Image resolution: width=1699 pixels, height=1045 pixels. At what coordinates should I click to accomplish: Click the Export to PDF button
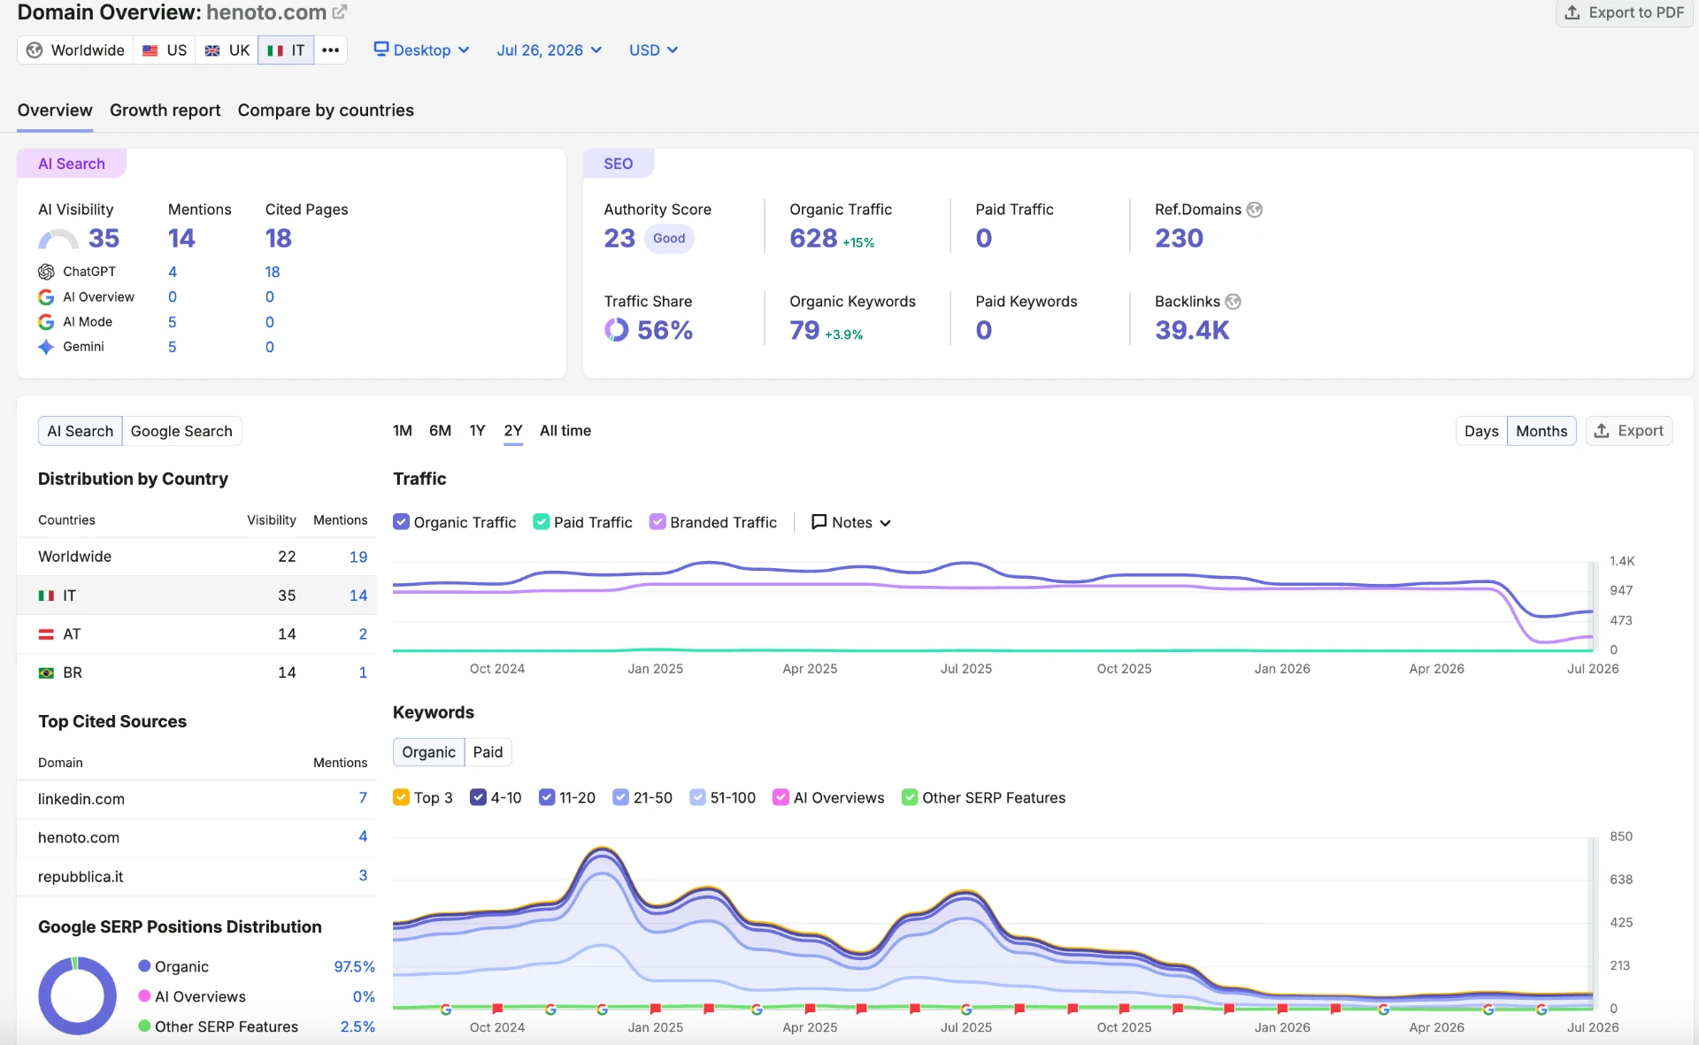click(x=1625, y=12)
